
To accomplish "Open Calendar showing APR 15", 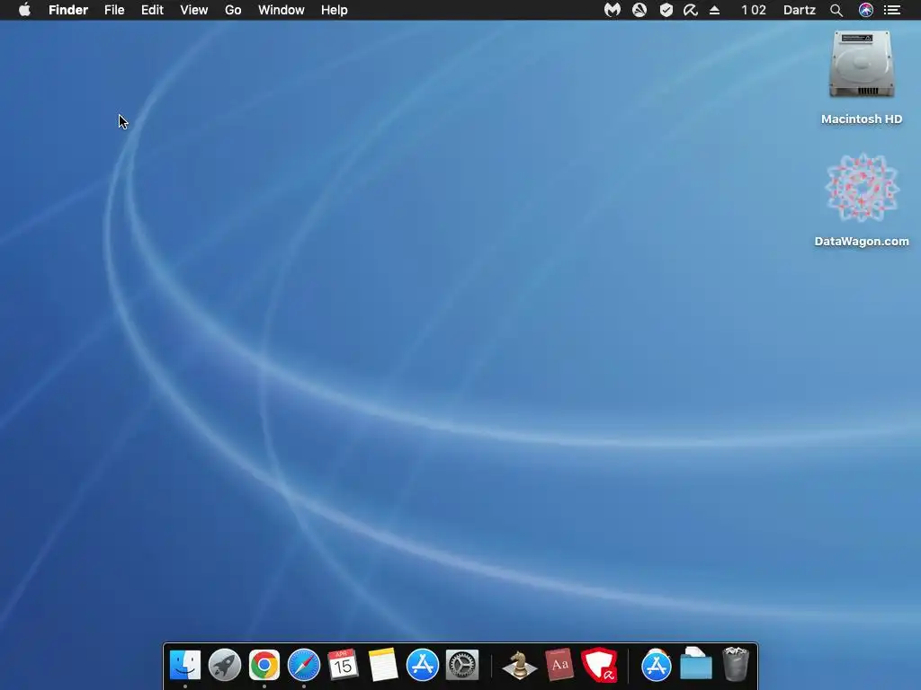I will pyautogui.click(x=343, y=665).
